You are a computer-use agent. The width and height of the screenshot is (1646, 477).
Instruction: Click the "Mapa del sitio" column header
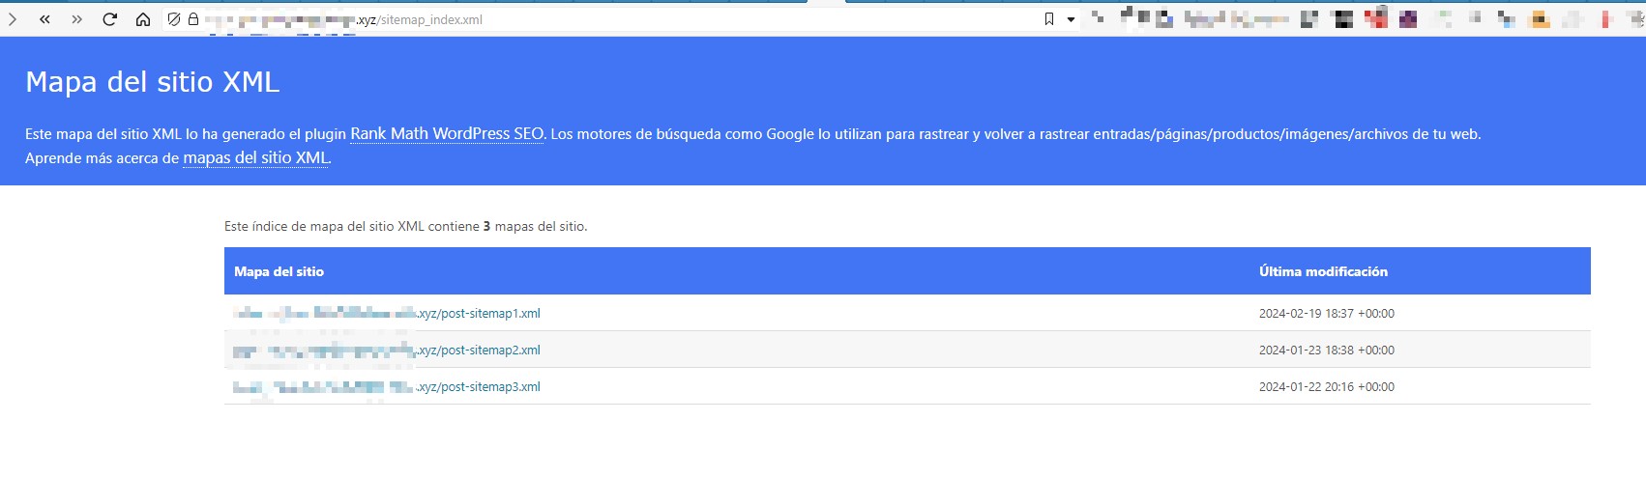tap(279, 272)
